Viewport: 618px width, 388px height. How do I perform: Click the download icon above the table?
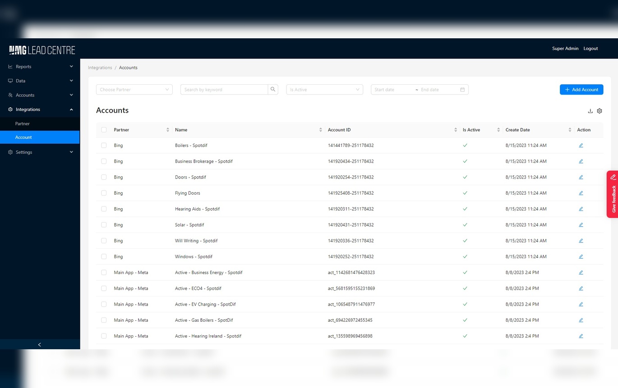(590, 111)
